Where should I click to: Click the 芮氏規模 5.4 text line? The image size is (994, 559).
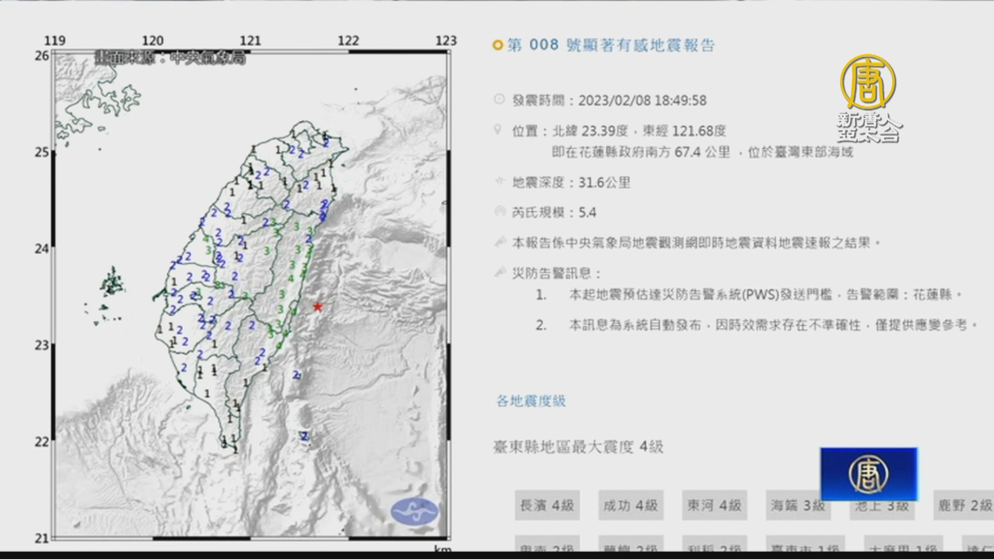(x=554, y=213)
